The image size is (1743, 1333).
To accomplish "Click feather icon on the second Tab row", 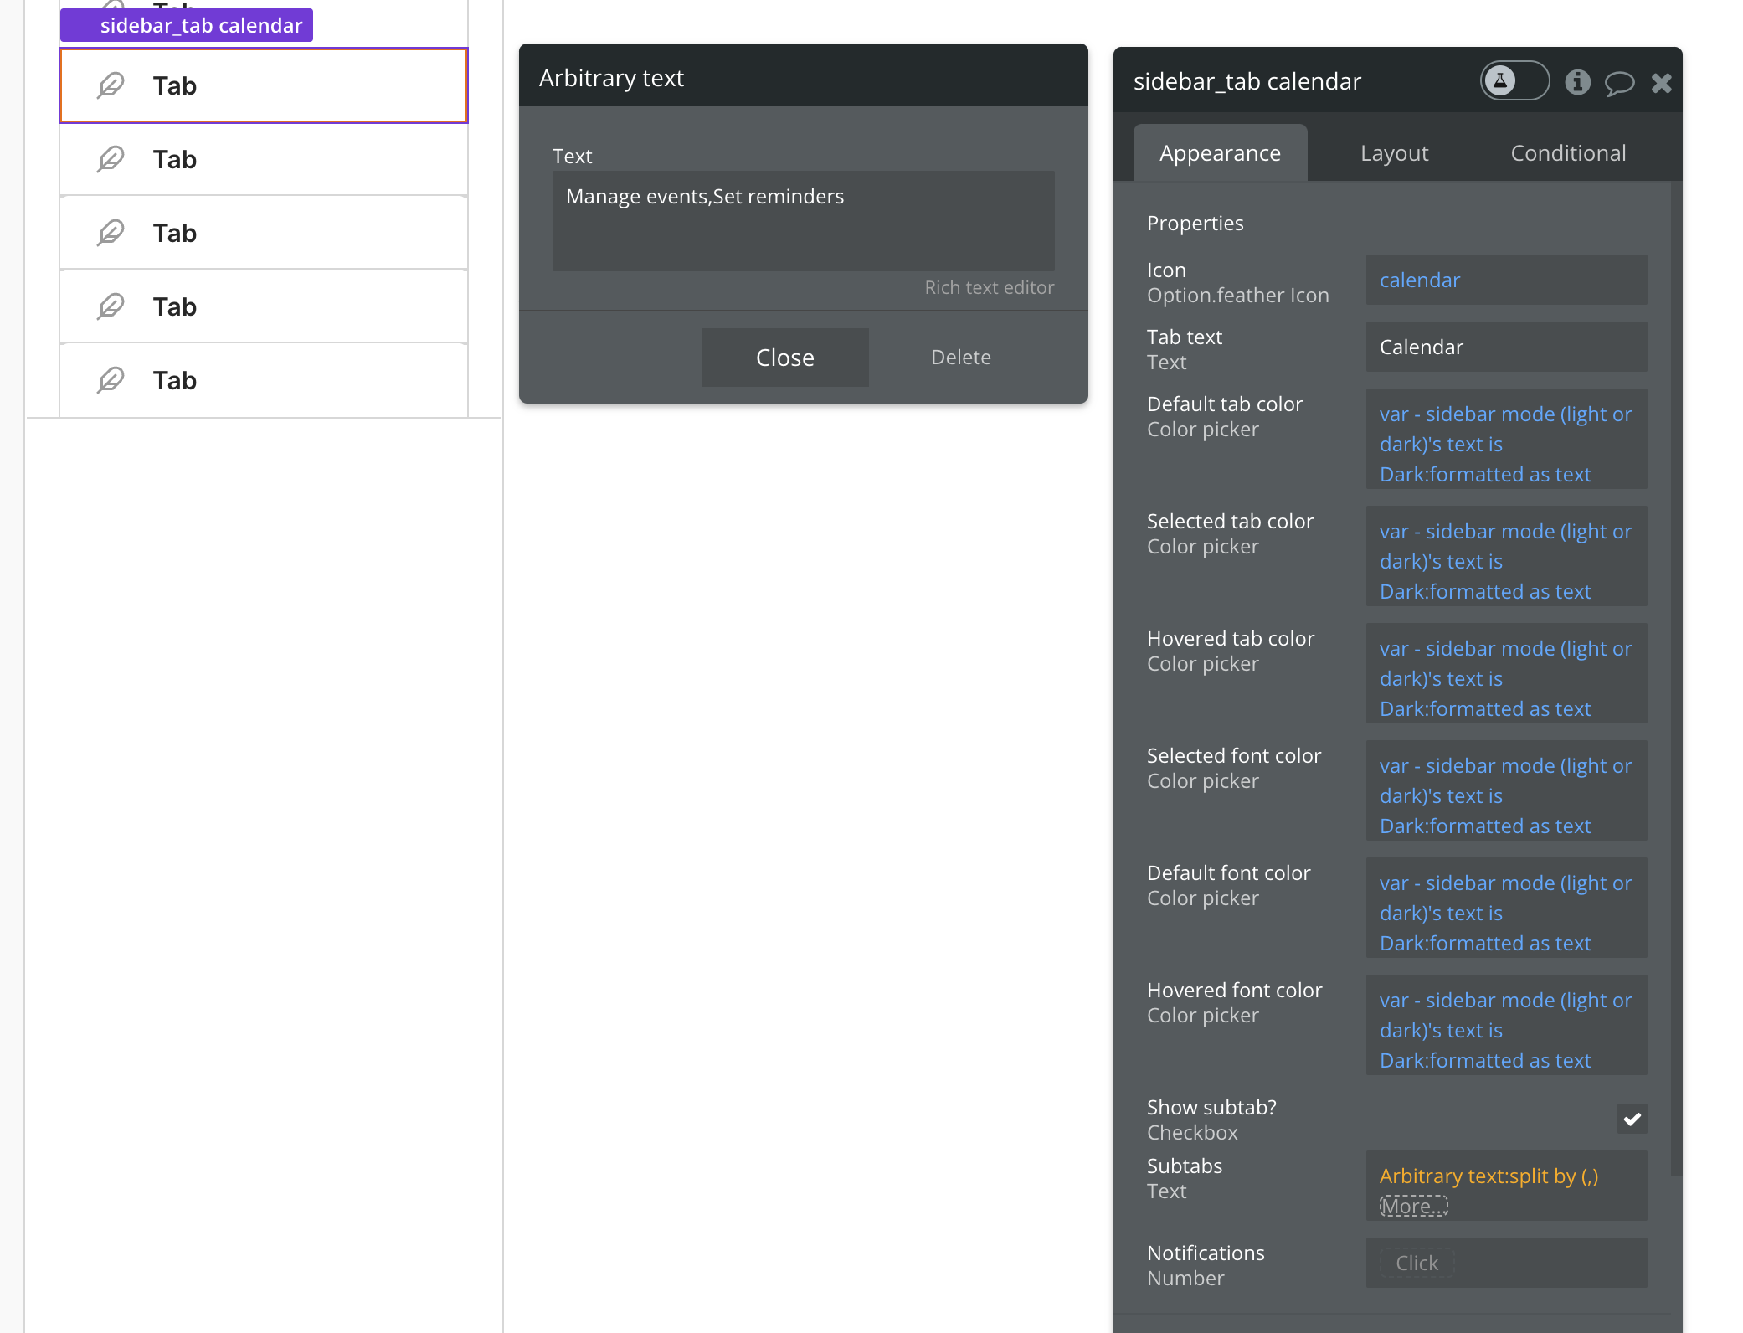I will pos(111,159).
